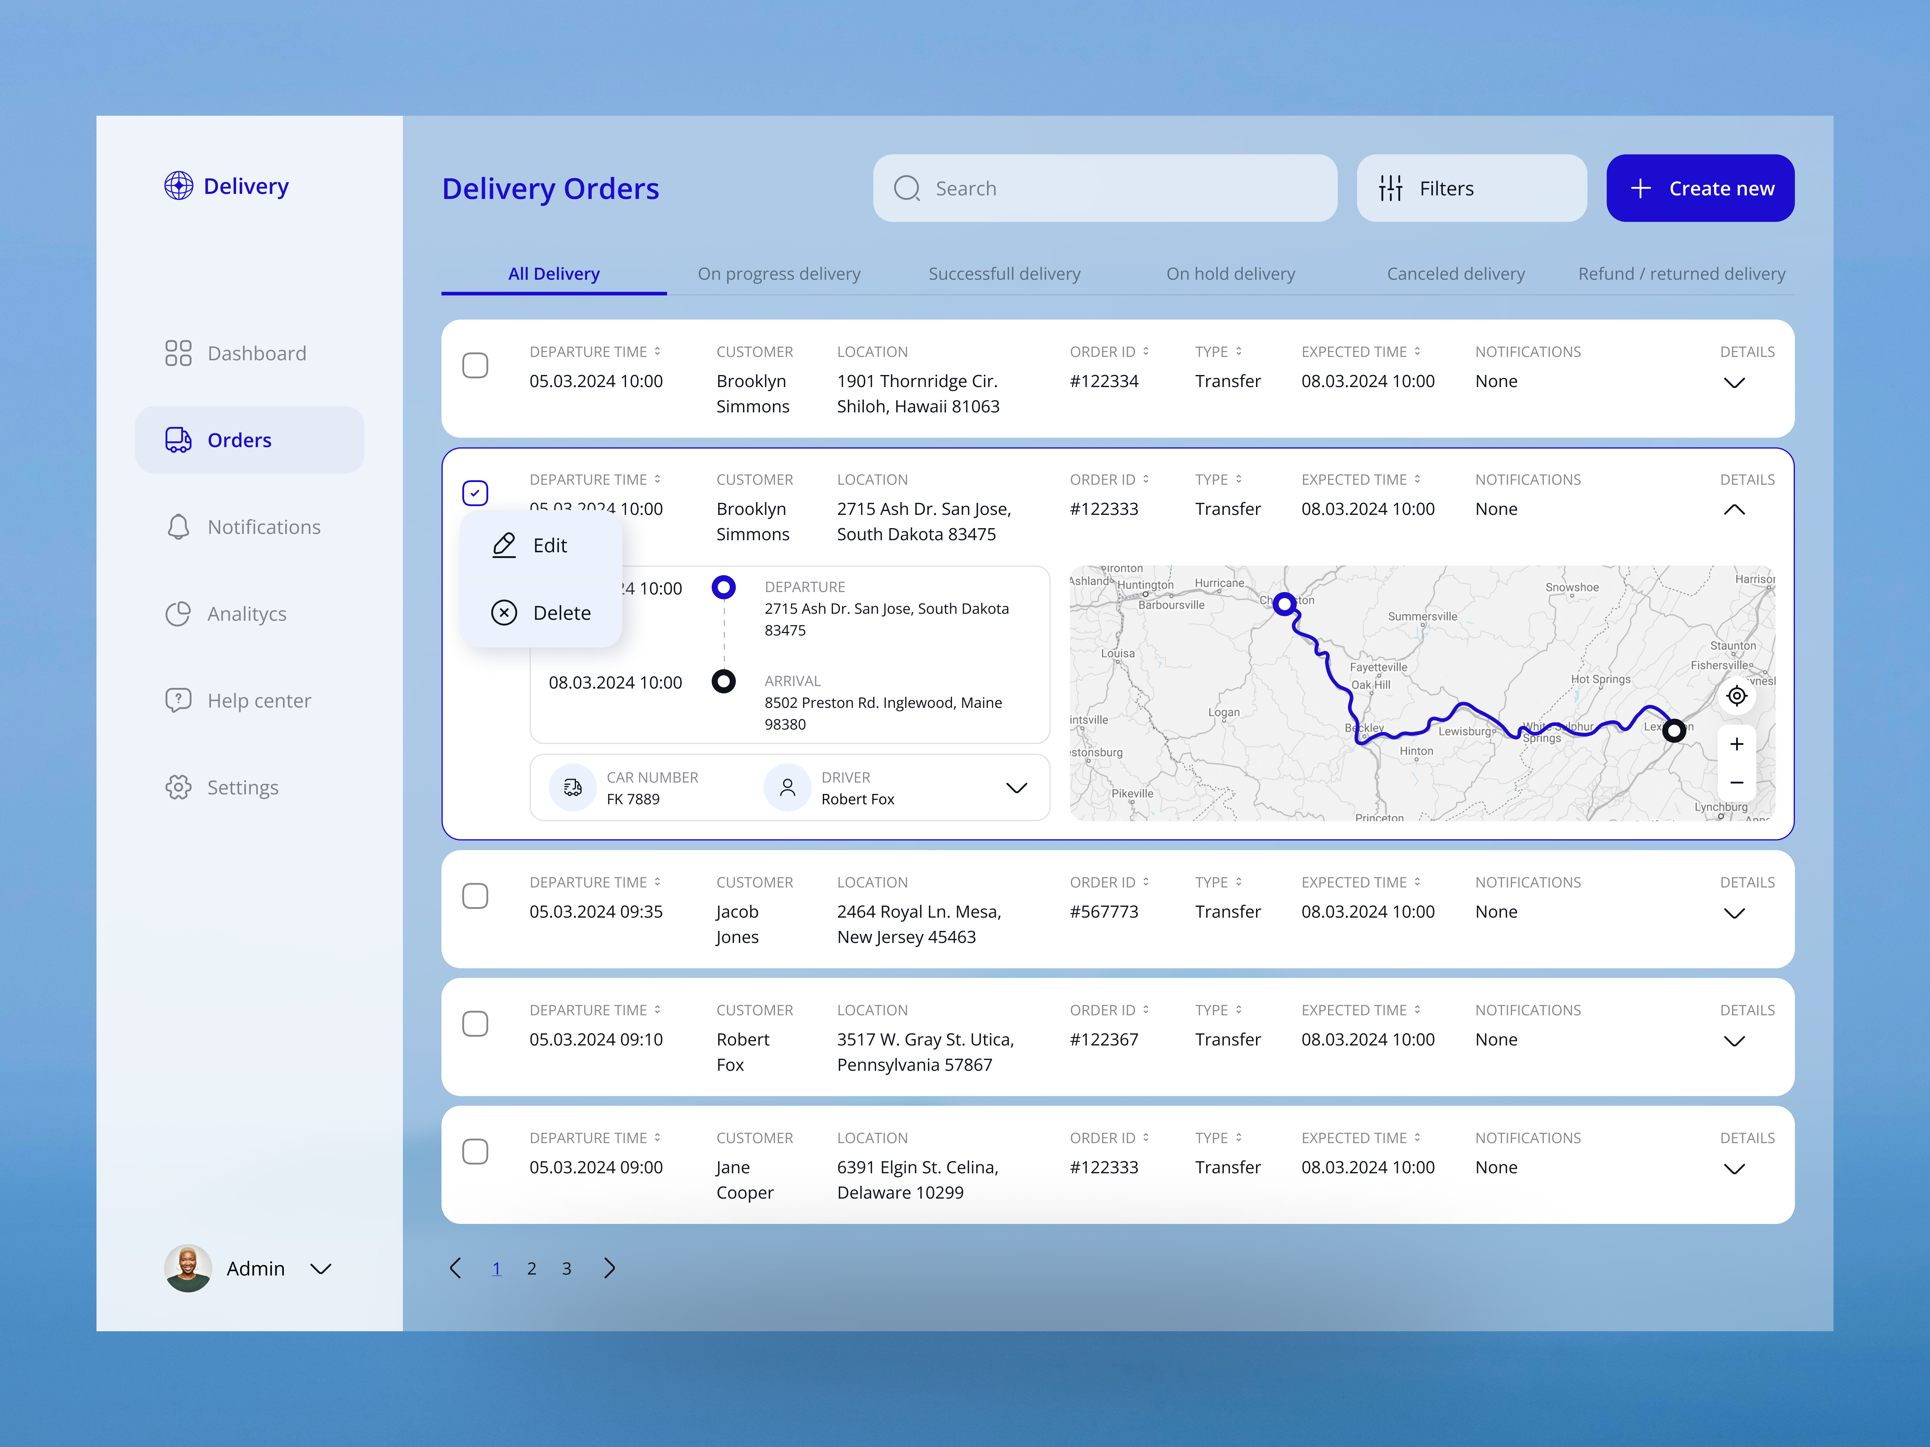Click the Help center speech bubble icon

179,699
